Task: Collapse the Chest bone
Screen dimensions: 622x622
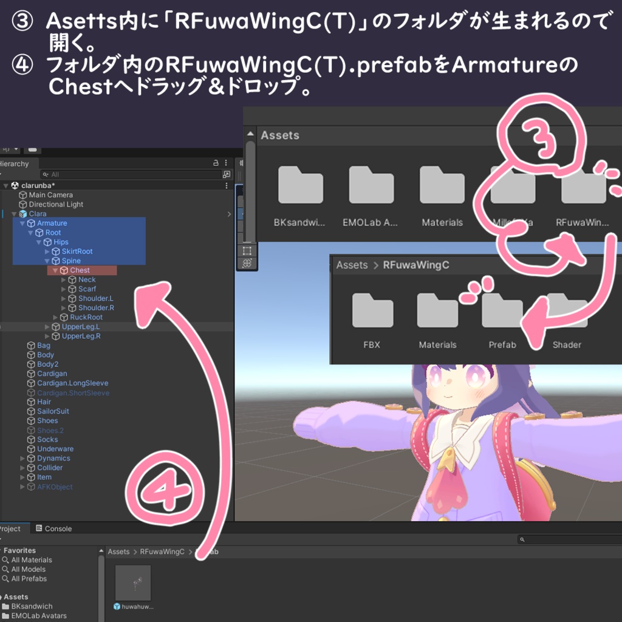Action: click(55, 270)
